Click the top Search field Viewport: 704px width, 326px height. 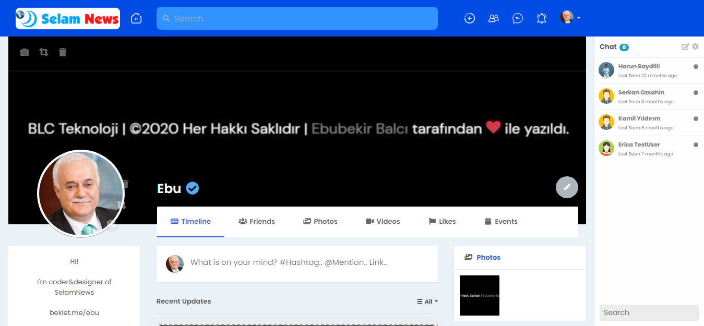[297, 18]
